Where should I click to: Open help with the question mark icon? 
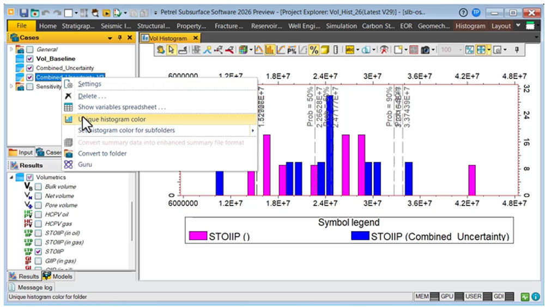pyautogui.click(x=463, y=13)
